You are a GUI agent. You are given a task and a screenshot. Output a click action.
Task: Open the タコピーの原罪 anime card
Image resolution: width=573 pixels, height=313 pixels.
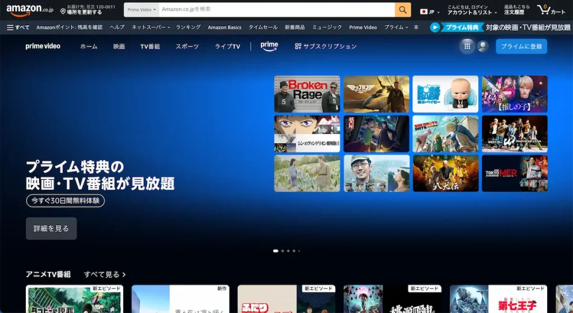74,299
